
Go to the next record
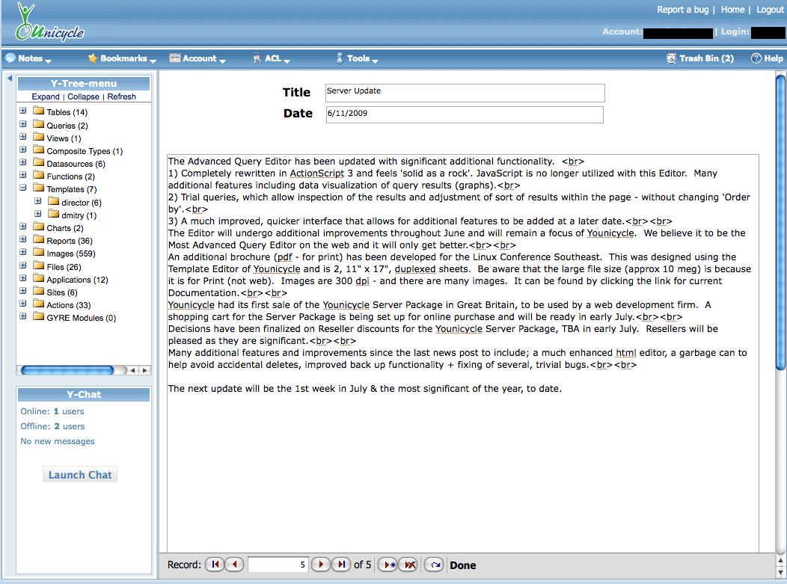click(x=320, y=565)
